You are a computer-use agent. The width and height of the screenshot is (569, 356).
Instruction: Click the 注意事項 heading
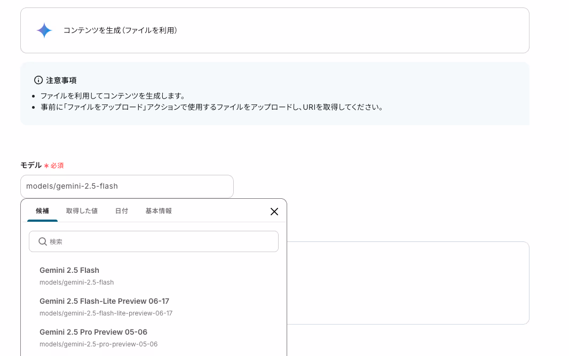coord(61,80)
